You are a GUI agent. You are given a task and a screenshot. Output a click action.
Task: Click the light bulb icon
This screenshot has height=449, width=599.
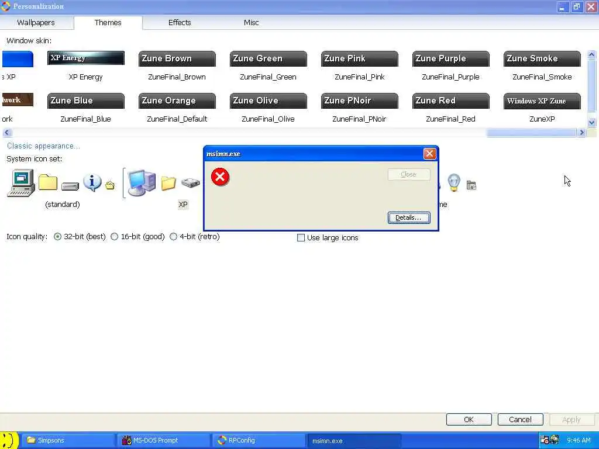click(454, 182)
